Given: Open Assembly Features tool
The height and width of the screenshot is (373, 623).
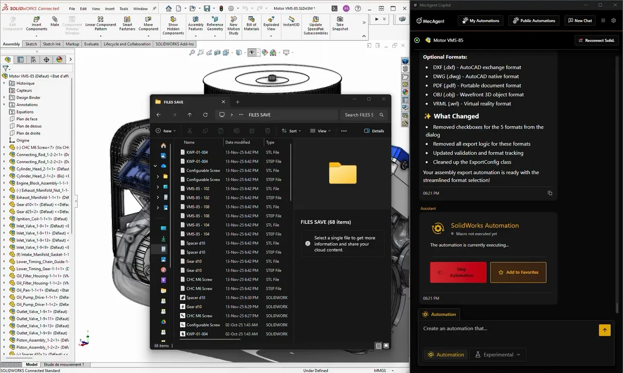Looking at the screenshot, I should (196, 24).
